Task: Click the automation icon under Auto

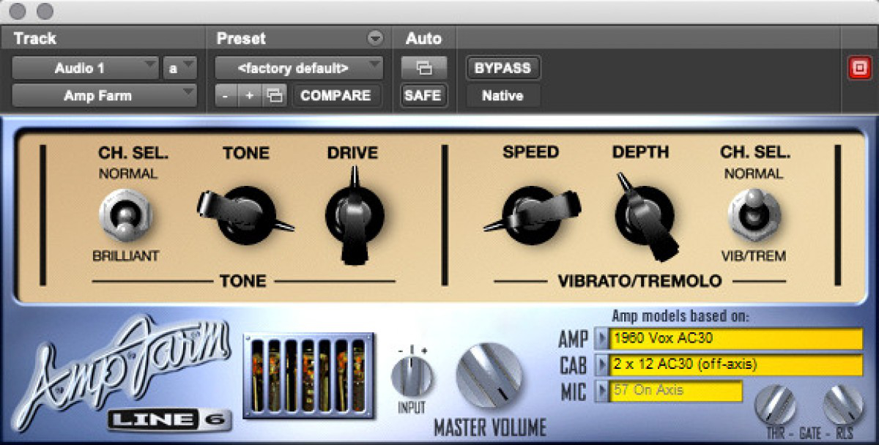Action: (423, 67)
